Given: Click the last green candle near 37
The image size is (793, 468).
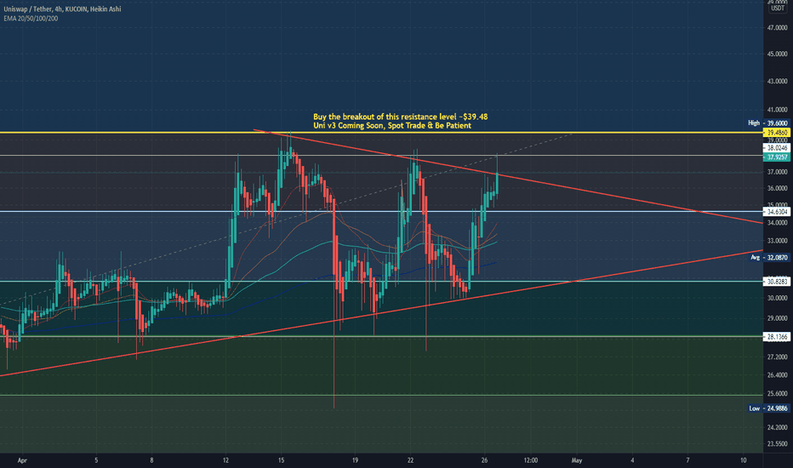Looking at the screenshot, I should (x=497, y=183).
